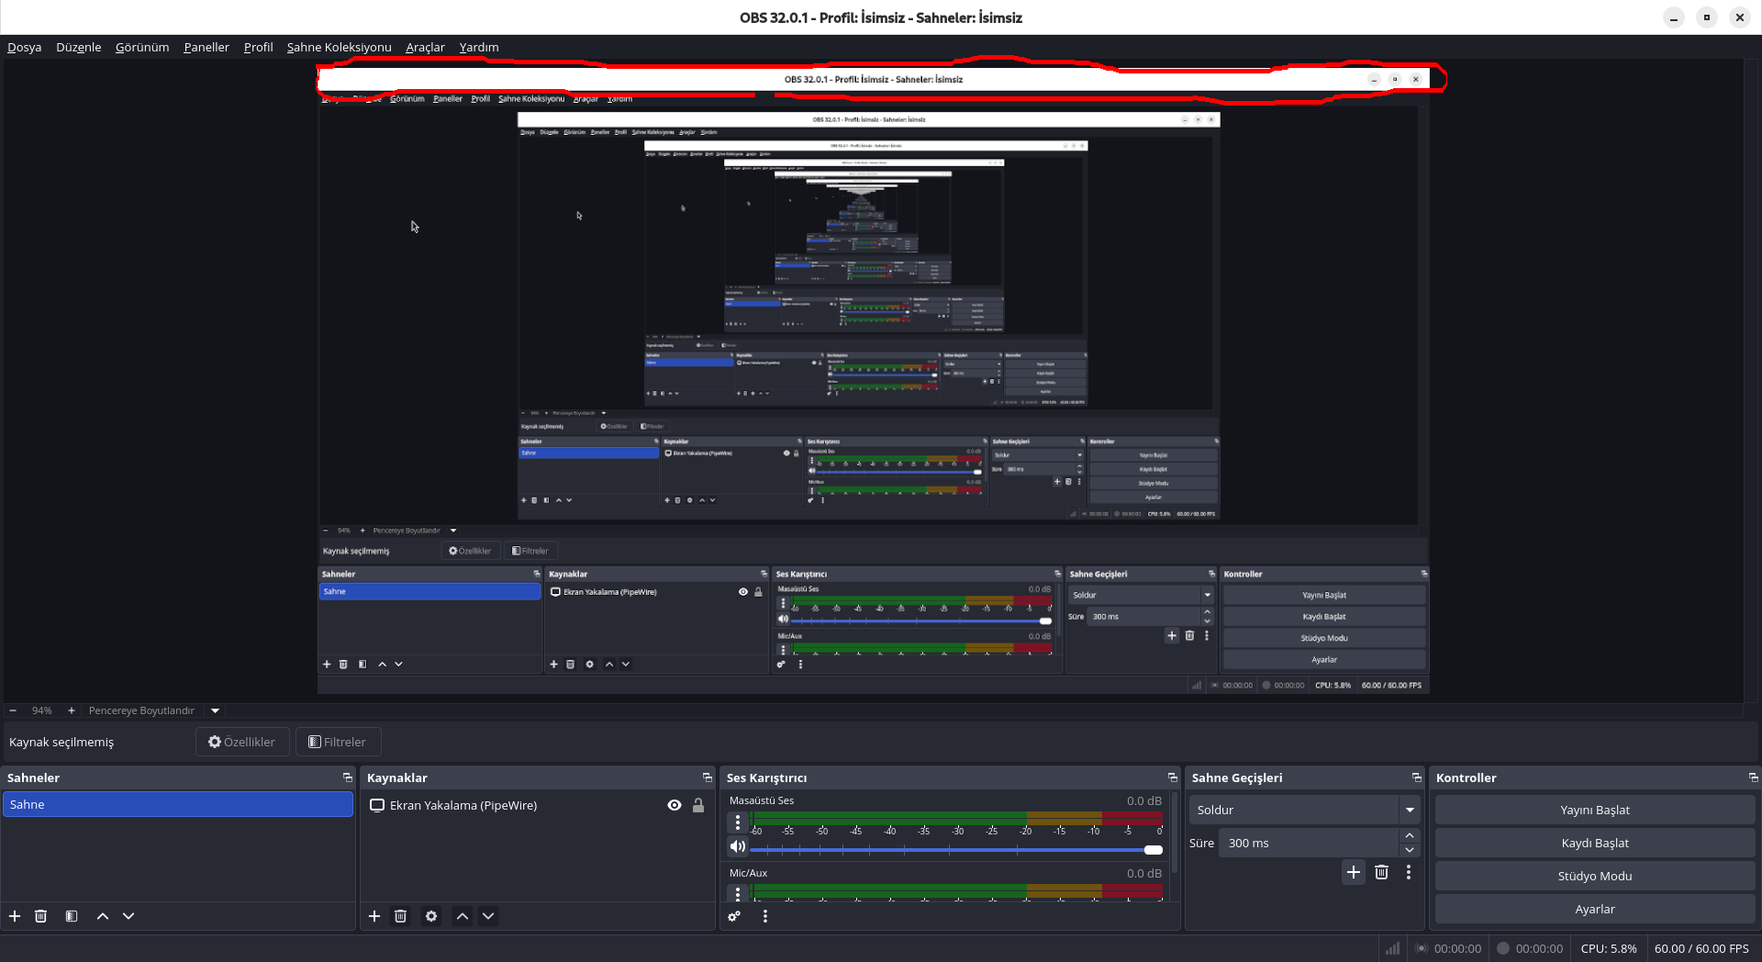The image size is (1762, 962).
Task: Open the Profil menu
Action: (x=259, y=47)
